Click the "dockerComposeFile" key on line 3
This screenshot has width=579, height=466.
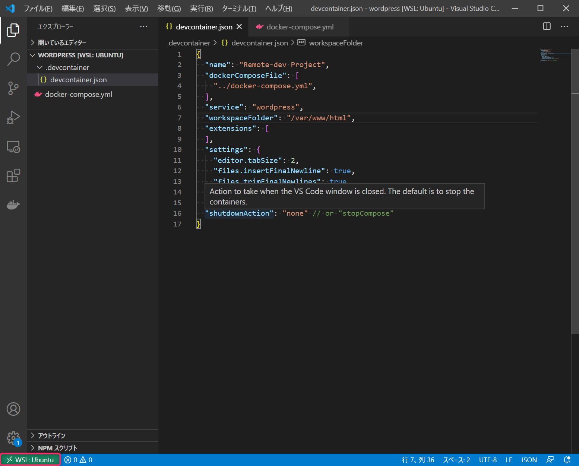click(246, 75)
